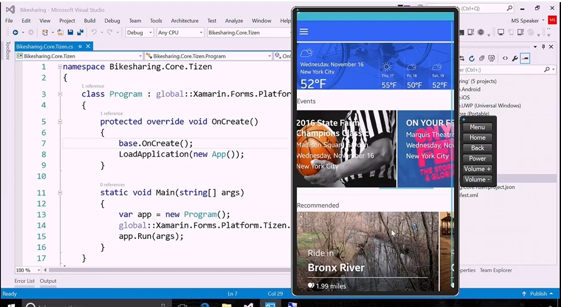The width and height of the screenshot is (561, 307).
Task: Click the auto-hide pin on Solution Explorer
Action: pos(543,47)
